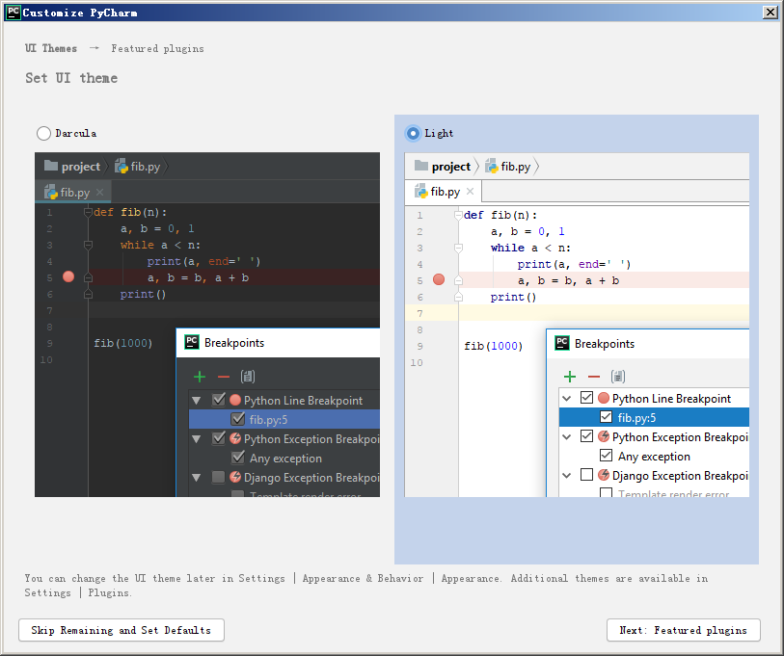The height and width of the screenshot is (656, 784).
Task: Toggle Python Line Breakpoint checkbox in Darcula preview
Action: 219,399
